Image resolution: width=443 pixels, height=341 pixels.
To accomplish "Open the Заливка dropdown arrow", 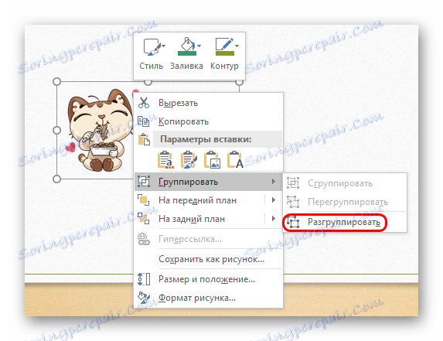I will (x=199, y=46).
